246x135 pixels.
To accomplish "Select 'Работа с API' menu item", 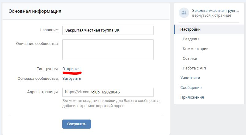I will pyautogui.click(x=194, y=68).
